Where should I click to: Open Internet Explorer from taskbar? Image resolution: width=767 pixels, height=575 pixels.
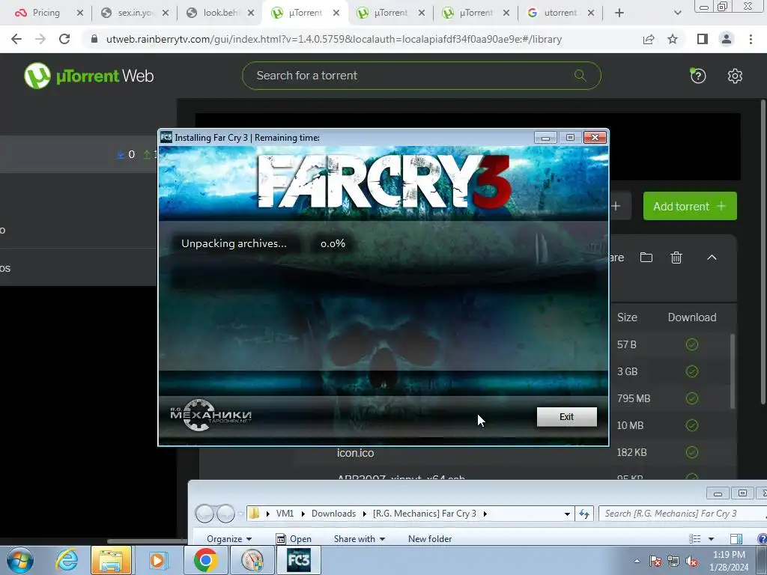coord(67,560)
